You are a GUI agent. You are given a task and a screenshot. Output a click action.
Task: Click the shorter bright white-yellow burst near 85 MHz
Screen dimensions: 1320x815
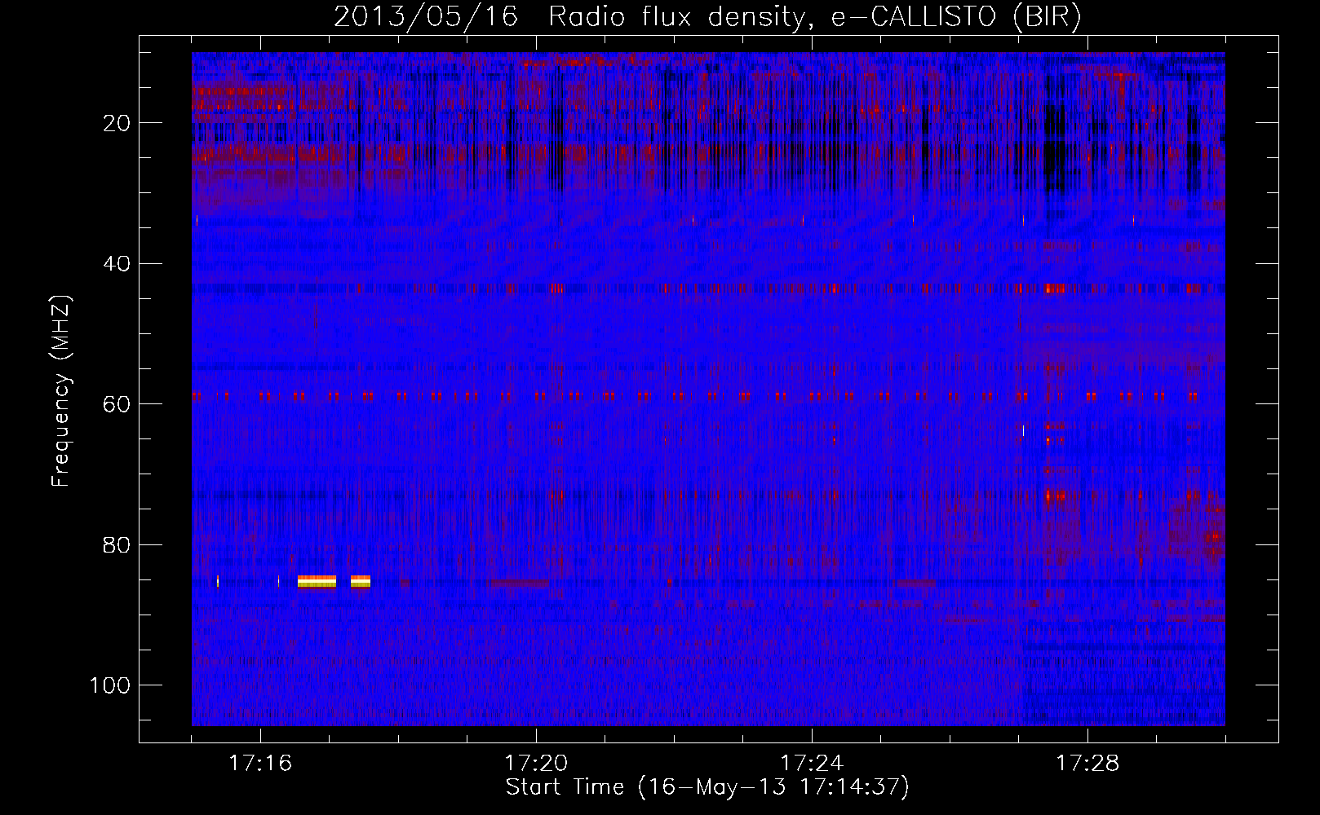361,581
